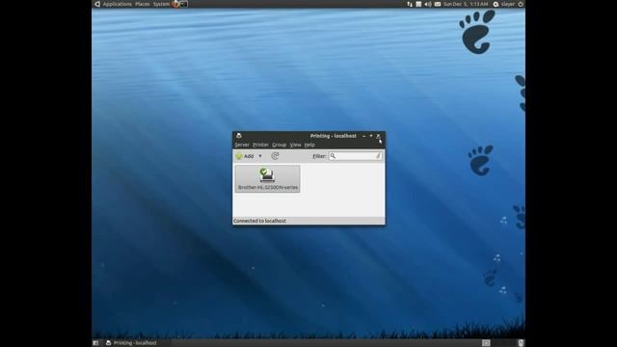
Task: Open the Places menu in top panel
Action: click(x=143, y=4)
